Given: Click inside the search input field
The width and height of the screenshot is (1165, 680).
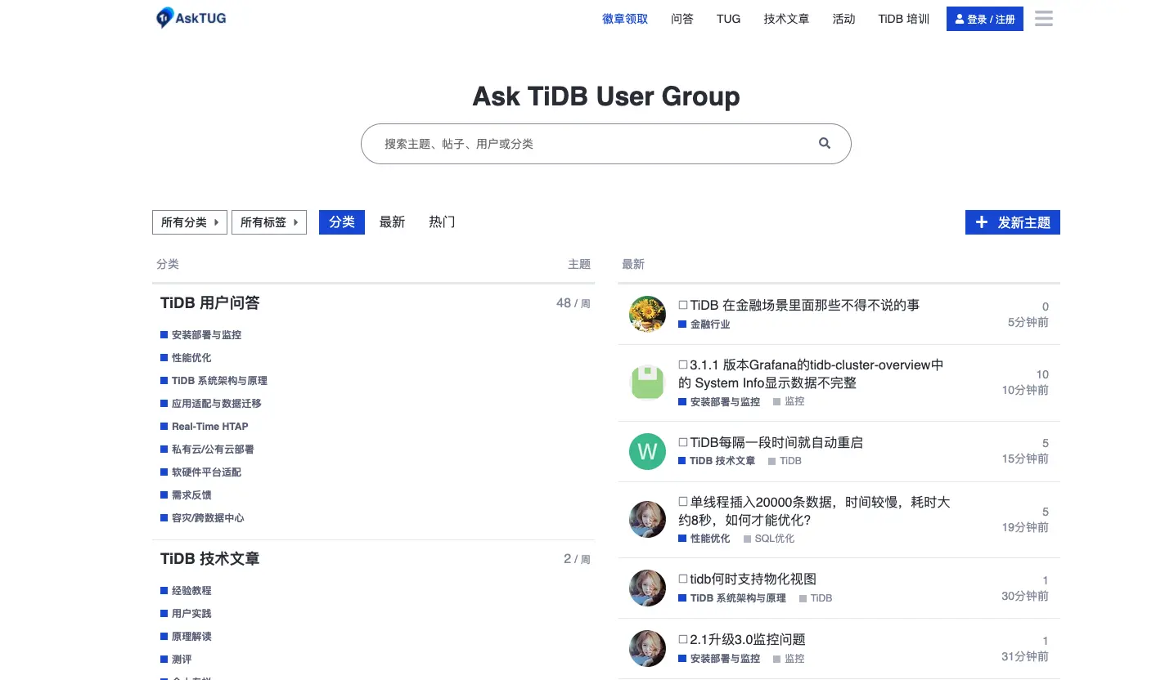Looking at the screenshot, I should (x=573, y=143).
